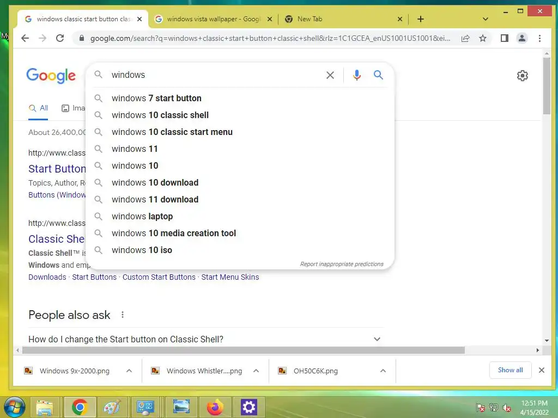Click the Chrome forward arrow
This screenshot has height=418, width=558.
click(x=43, y=38)
